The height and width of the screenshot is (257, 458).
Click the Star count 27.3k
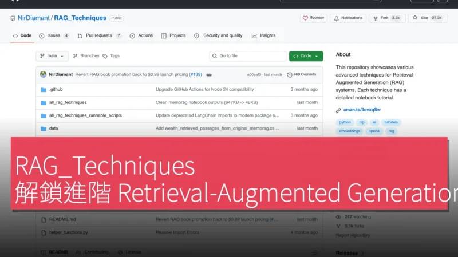437,18
